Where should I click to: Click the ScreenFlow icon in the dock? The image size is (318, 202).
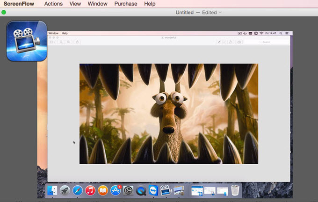coord(165,190)
